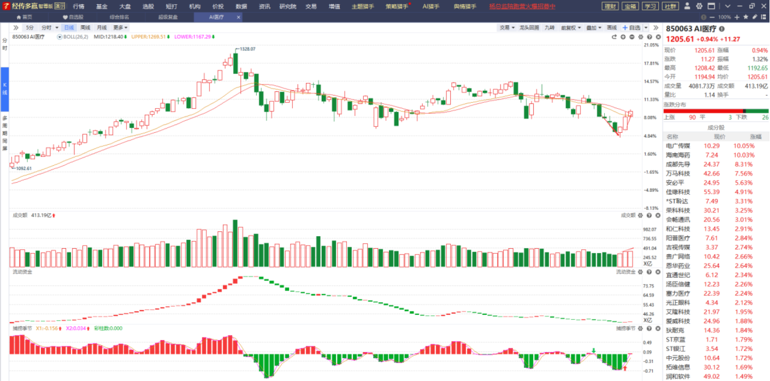This screenshot has width=770, height=381.
Task: Click the star favorite icon beside 100% zoom
Action: (746, 17)
